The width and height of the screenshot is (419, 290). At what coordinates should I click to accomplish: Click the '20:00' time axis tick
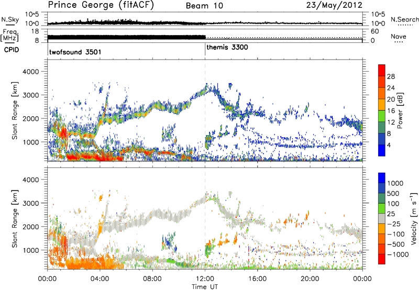(x=310, y=279)
